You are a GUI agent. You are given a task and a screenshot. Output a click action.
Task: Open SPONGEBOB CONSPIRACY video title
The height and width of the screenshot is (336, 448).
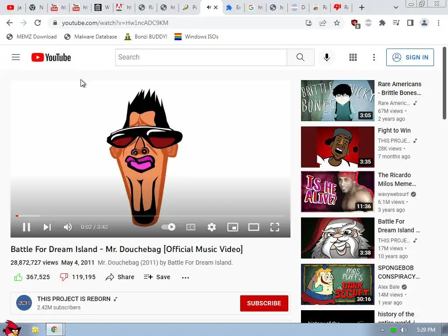click(x=399, y=272)
